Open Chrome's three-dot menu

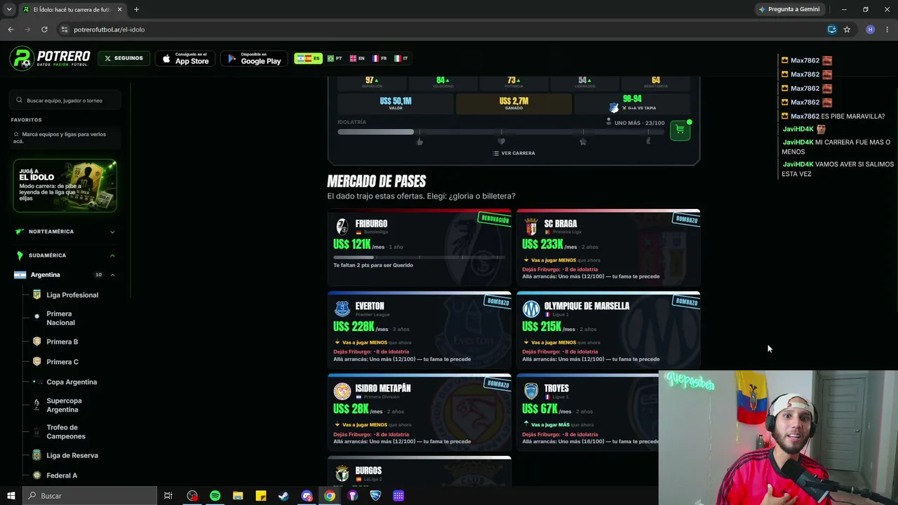coord(887,29)
